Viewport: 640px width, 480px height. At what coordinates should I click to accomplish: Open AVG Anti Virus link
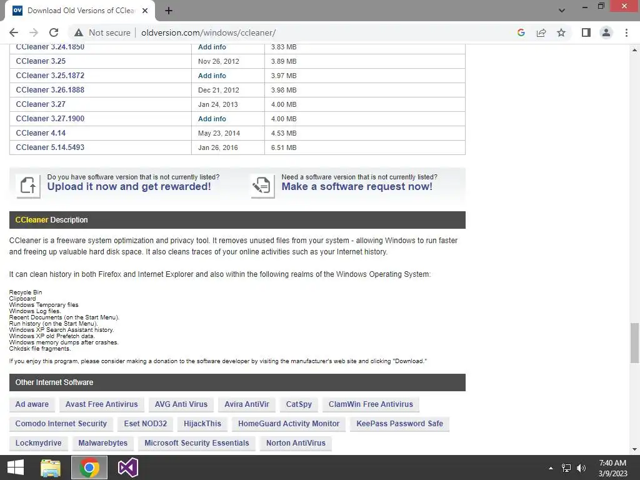click(x=181, y=404)
